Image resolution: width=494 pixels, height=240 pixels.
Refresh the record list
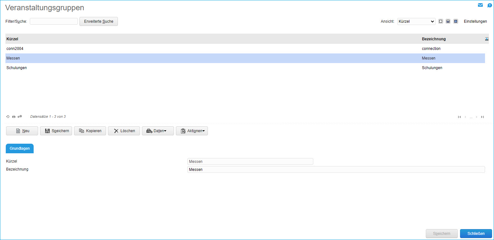(8, 117)
